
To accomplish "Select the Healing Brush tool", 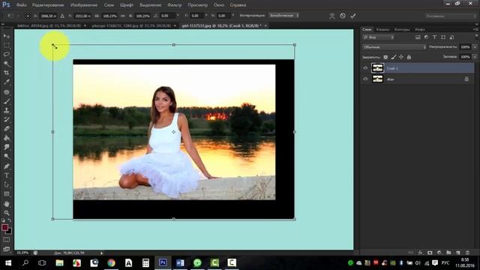I will click(x=7, y=91).
